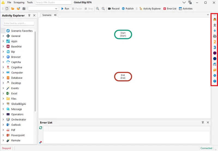Select the Start node on canvas
The image size is (218, 151).
(123, 35)
